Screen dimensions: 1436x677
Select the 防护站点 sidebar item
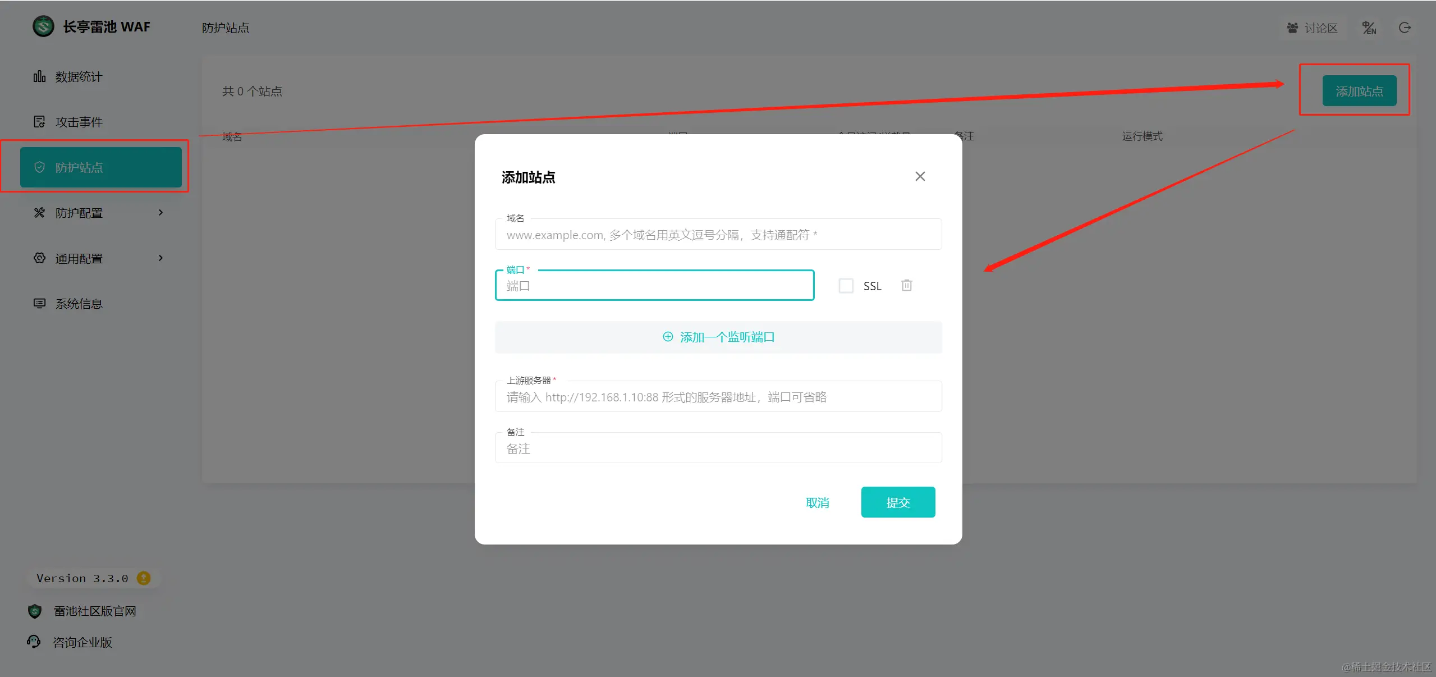click(101, 167)
